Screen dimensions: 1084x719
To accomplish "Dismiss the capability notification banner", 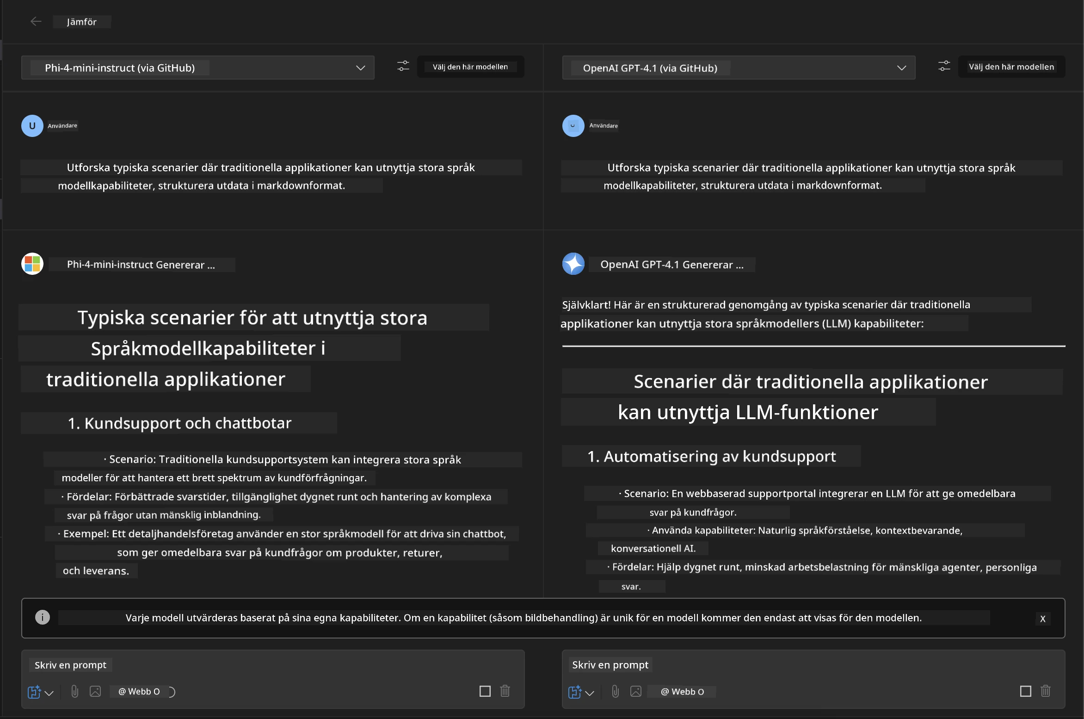I will pyautogui.click(x=1042, y=619).
